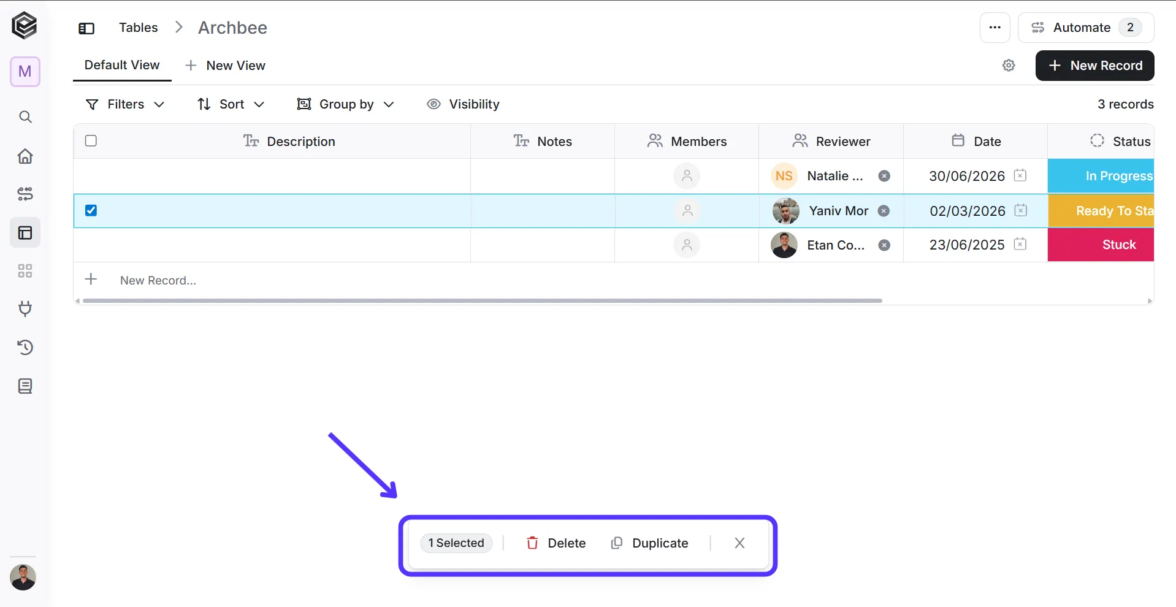Open integrations plug icon in sidebar
This screenshot has width=1176, height=607.
point(25,308)
